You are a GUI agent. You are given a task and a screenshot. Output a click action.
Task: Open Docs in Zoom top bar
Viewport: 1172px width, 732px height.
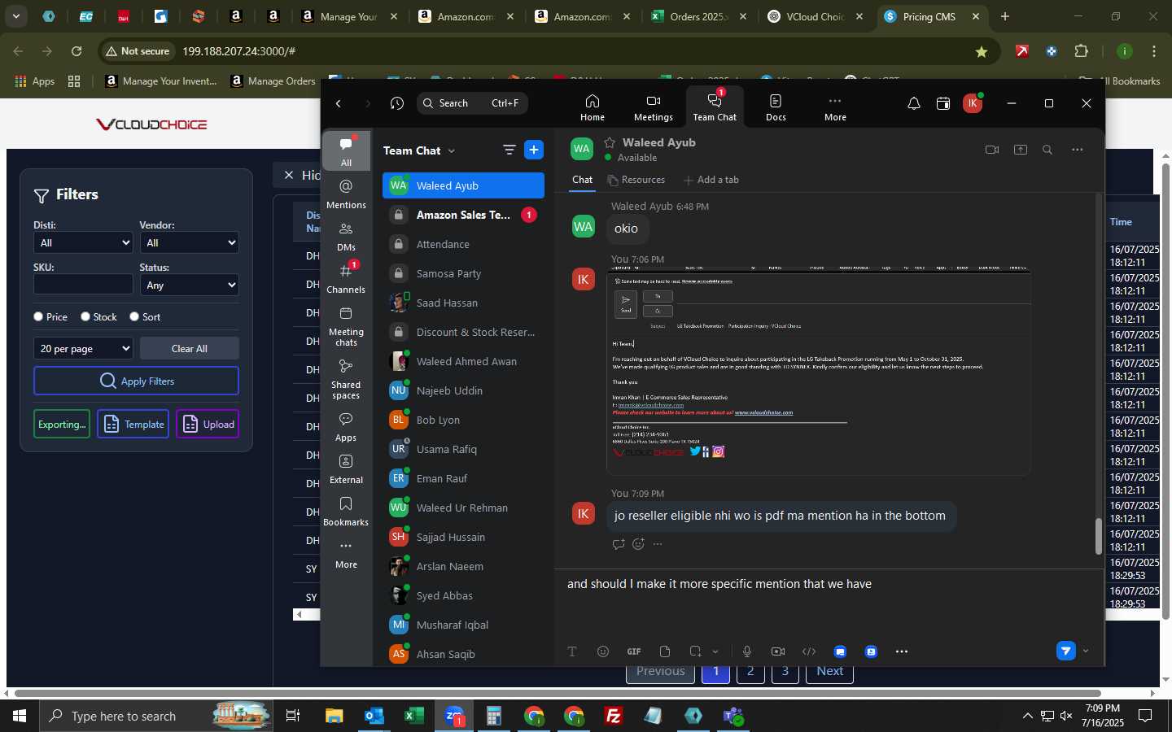click(x=776, y=107)
